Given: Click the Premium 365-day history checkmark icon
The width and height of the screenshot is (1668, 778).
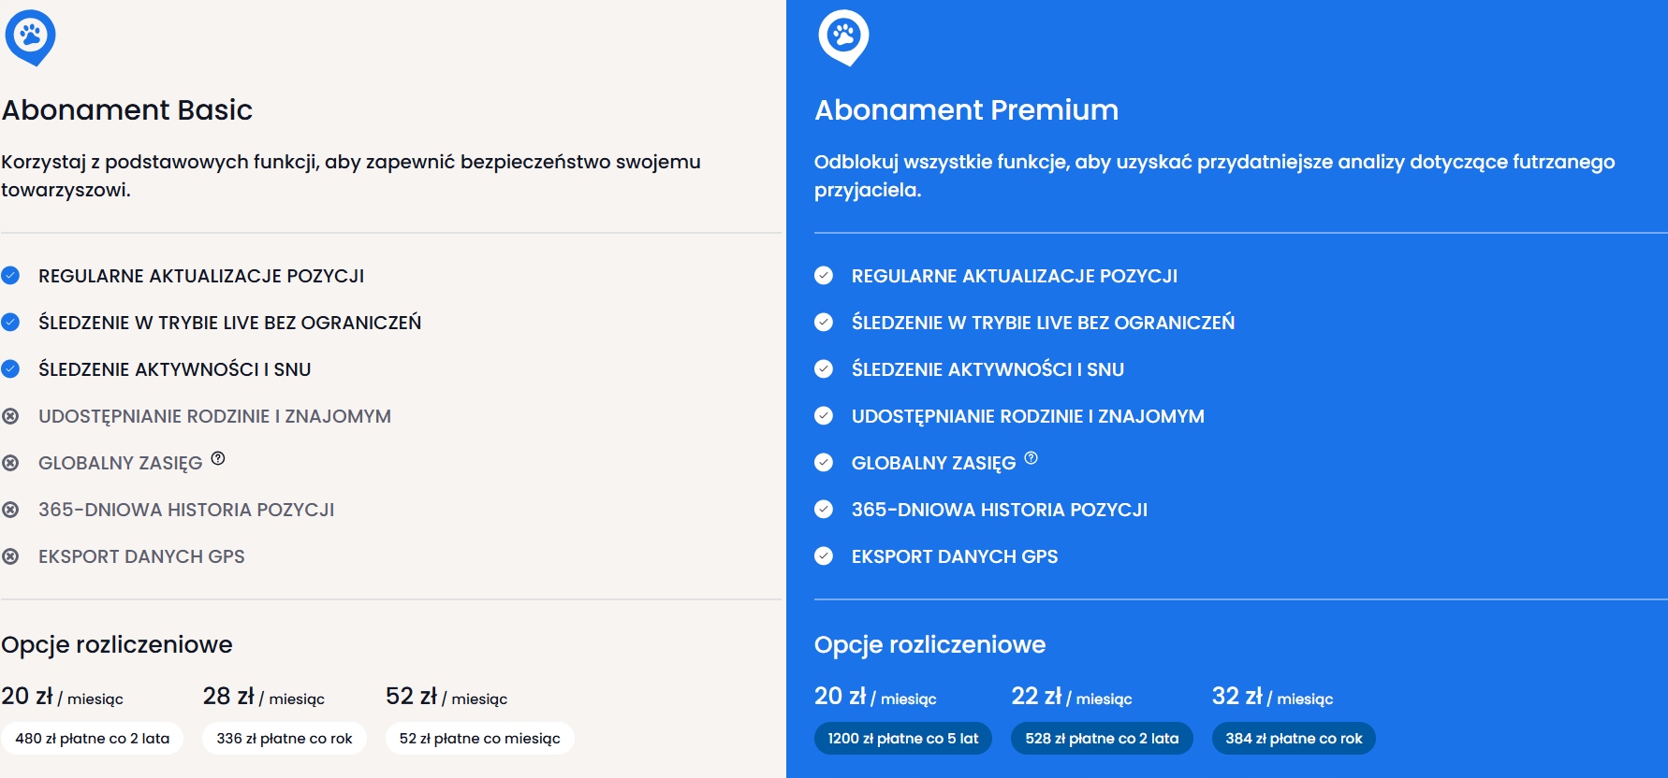Looking at the screenshot, I should 824,510.
